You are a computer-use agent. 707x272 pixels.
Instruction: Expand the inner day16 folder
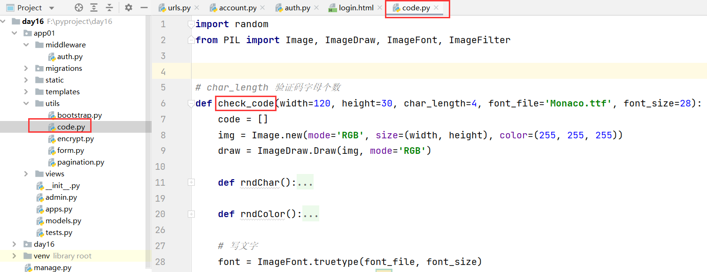tap(15, 244)
